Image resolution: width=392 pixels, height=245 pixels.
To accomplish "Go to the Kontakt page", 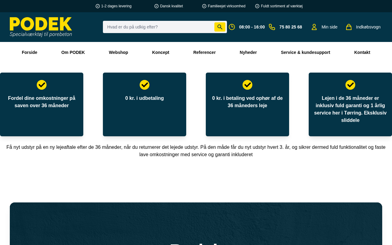I will point(362,52).
